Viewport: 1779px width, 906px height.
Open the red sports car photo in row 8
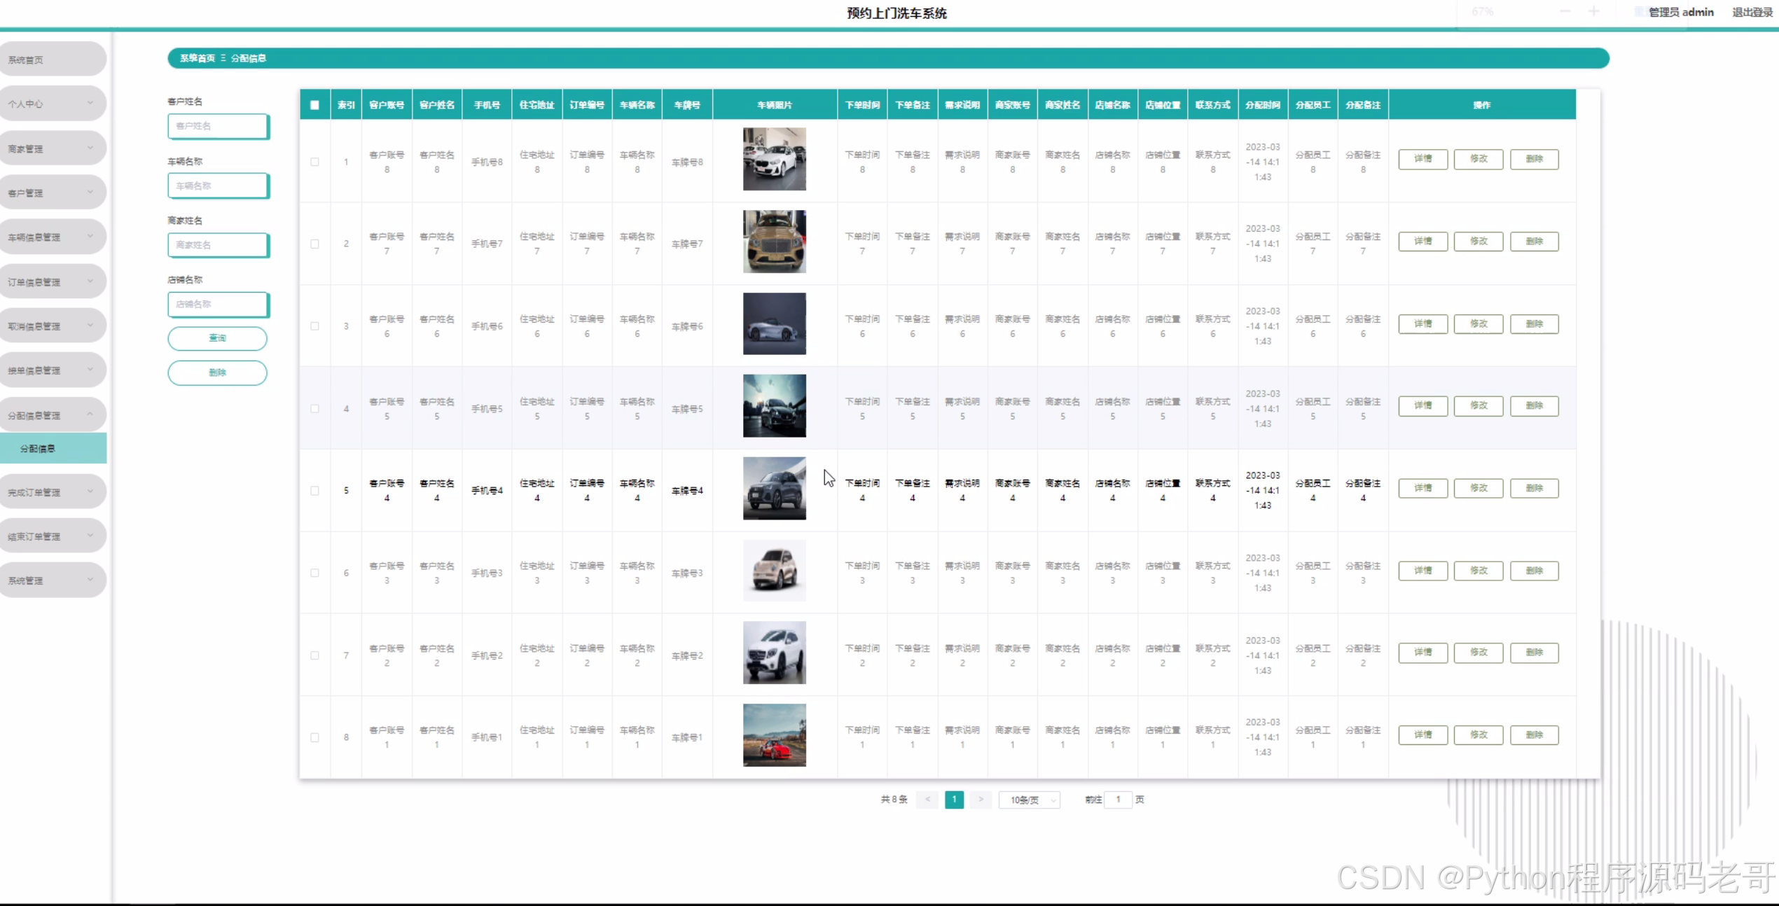coord(774,735)
